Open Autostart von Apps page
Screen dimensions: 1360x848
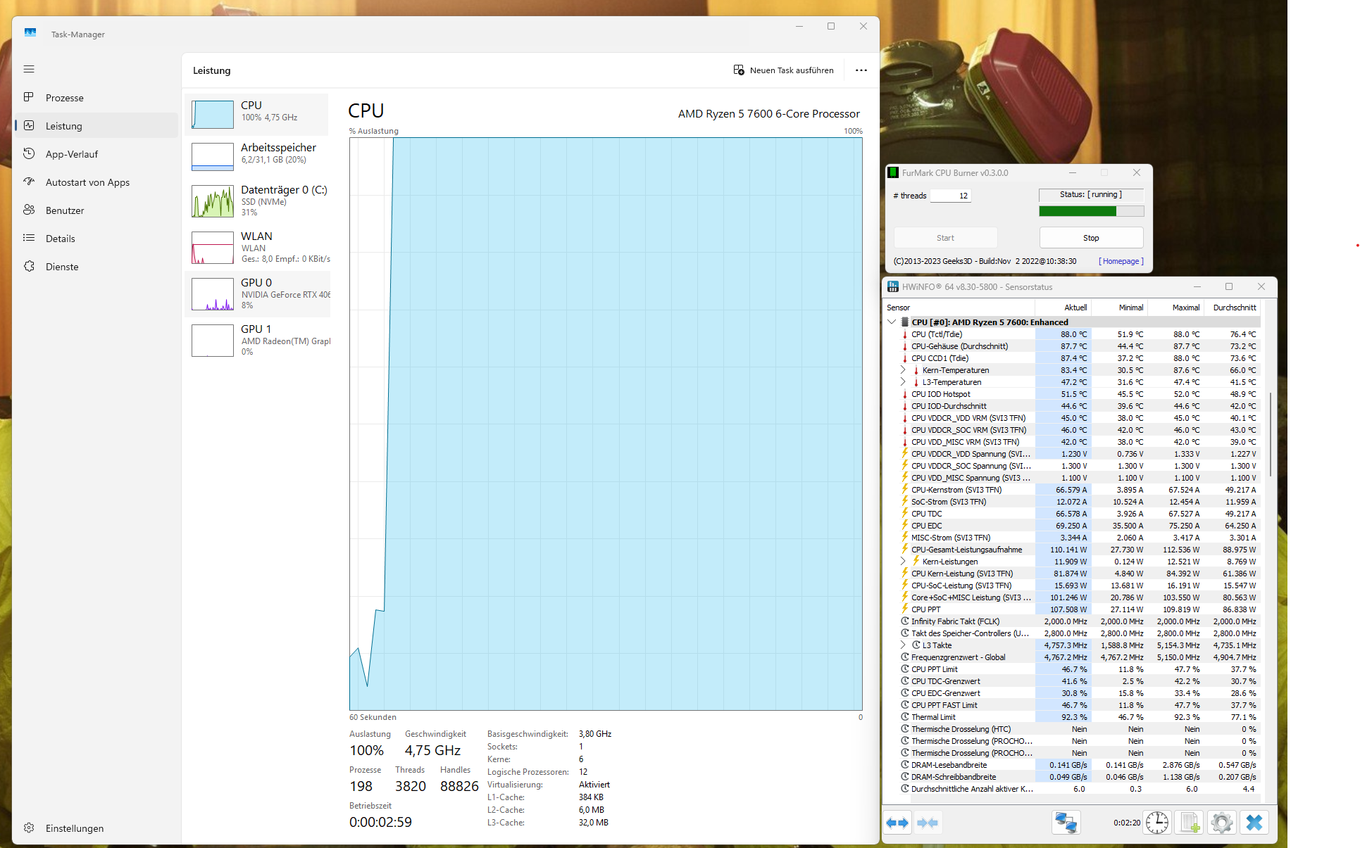(87, 182)
